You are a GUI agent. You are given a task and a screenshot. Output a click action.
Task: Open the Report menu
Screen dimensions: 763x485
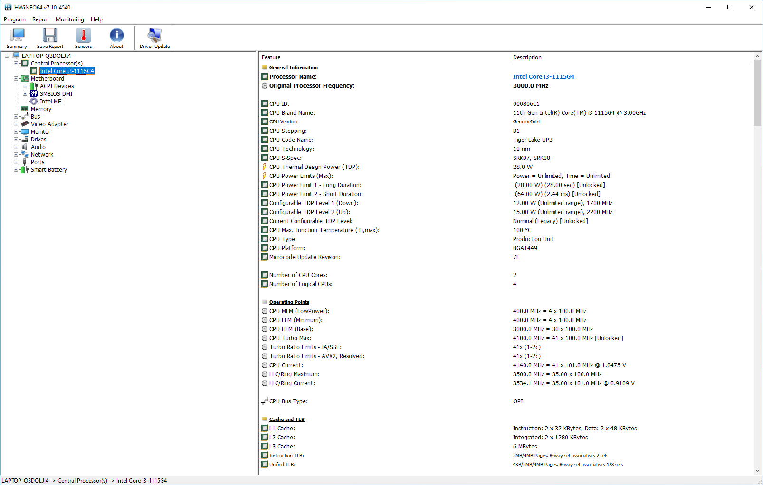coord(40,19)
